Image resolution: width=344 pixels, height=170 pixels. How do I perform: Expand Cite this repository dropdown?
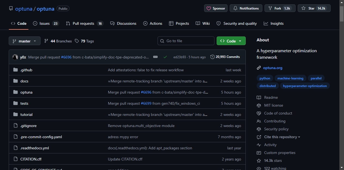[x=282, y=137]
